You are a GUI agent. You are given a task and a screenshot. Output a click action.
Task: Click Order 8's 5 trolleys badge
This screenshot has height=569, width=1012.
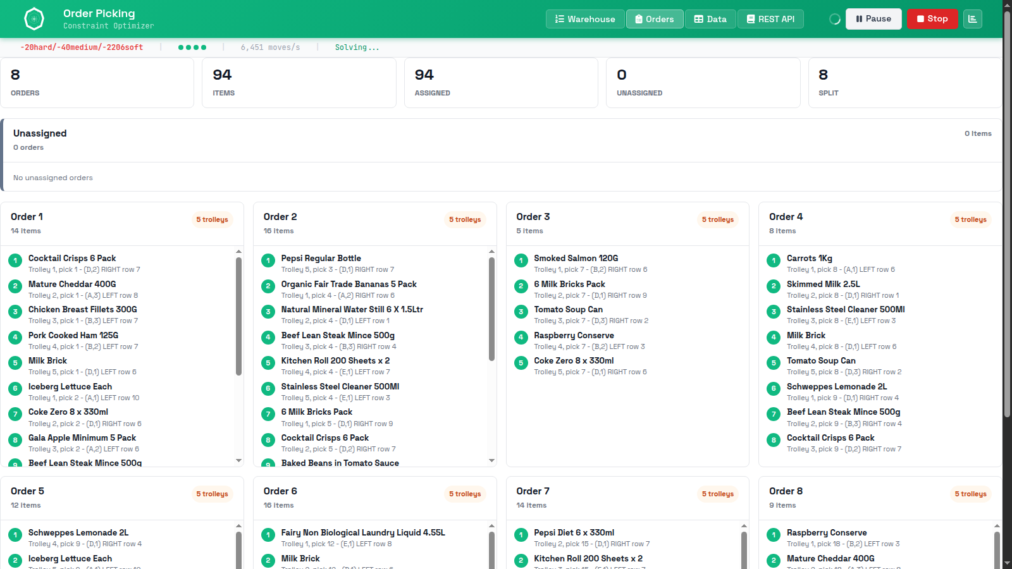click(971, 494)
